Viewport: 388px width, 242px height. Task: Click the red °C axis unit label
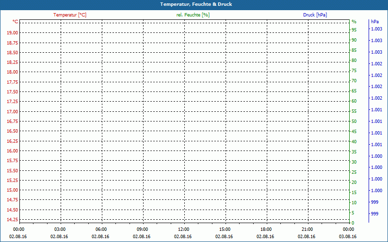[16, 22]
